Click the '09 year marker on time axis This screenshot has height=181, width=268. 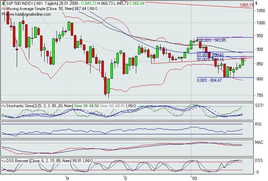pyautogui.click(x=194, y=179)
